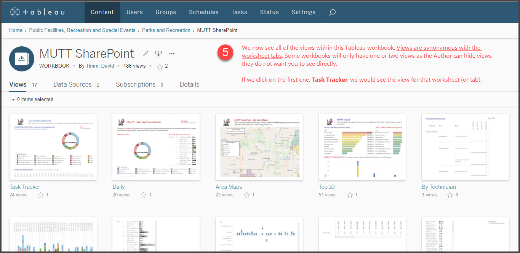Open the More actions ellipsis icon
Viewport: 520px width, 253px height.
click(x=171, y=54)
